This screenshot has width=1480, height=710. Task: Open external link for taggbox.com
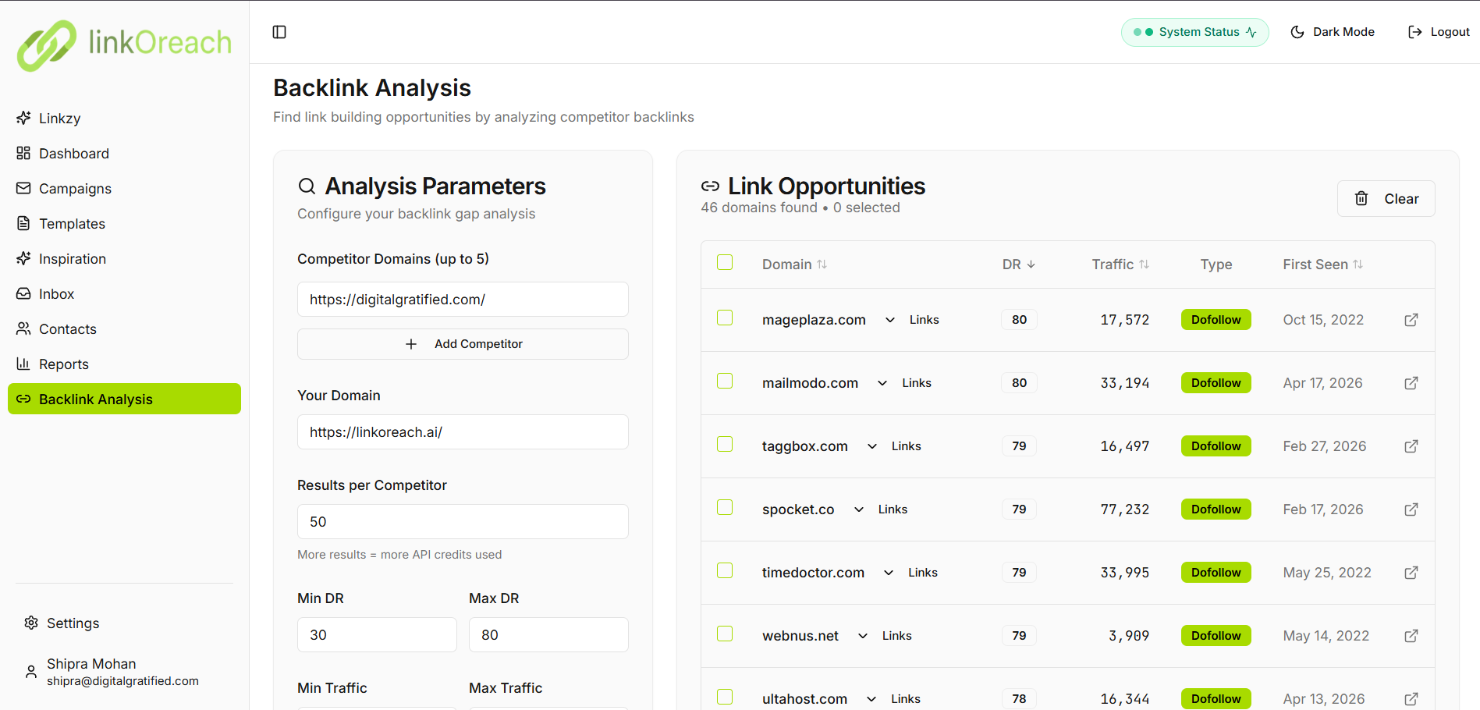(x=1411, y=446)
